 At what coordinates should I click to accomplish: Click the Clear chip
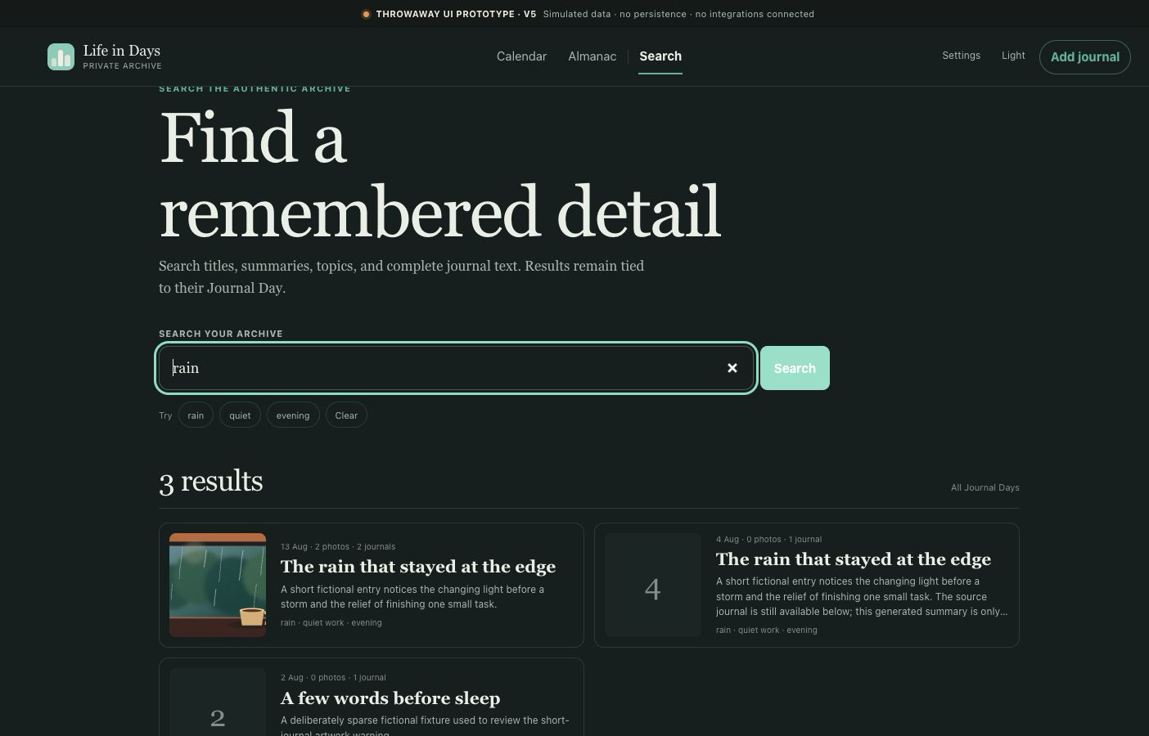[x=346, y=415]
